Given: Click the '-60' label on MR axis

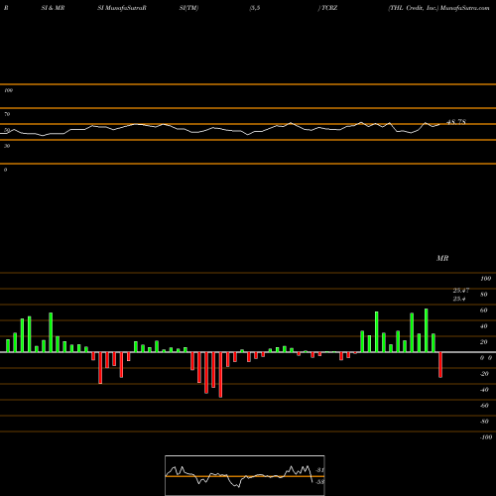Looking at the screenshot, I should (484, 406).
